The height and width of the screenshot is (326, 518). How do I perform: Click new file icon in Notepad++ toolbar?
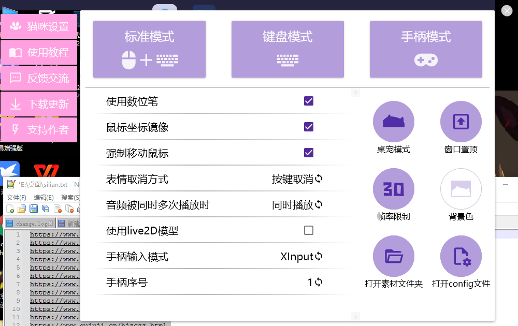point(10,209)
